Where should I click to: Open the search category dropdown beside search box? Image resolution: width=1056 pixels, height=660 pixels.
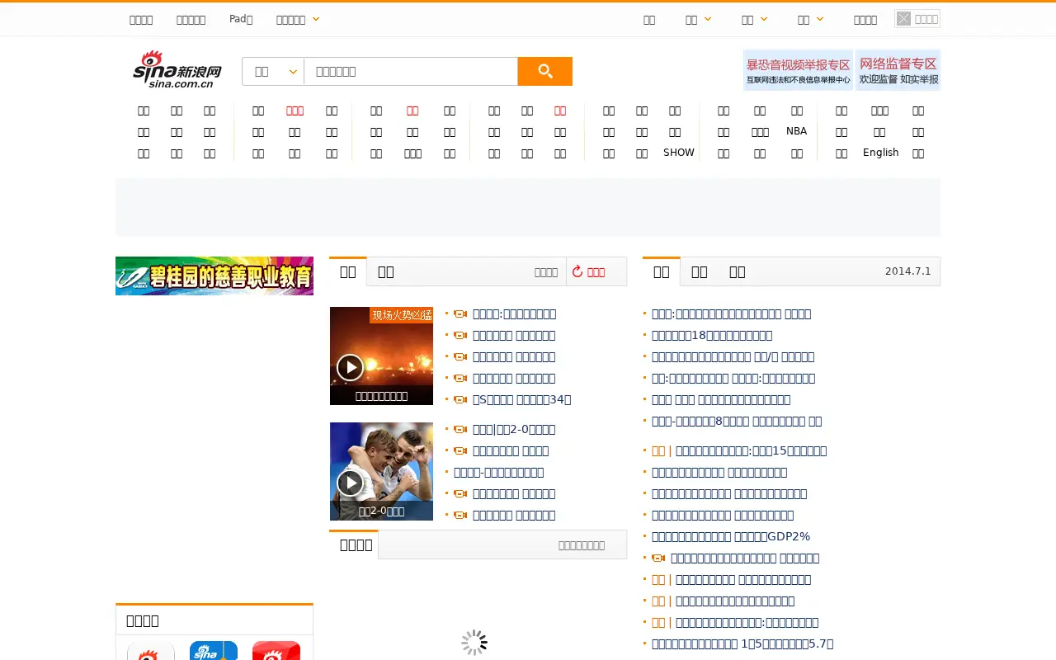(273, 71)
